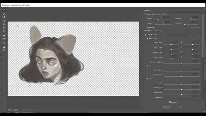
Task: Select the Thaw Mask tool
Action: pos(4,39)
